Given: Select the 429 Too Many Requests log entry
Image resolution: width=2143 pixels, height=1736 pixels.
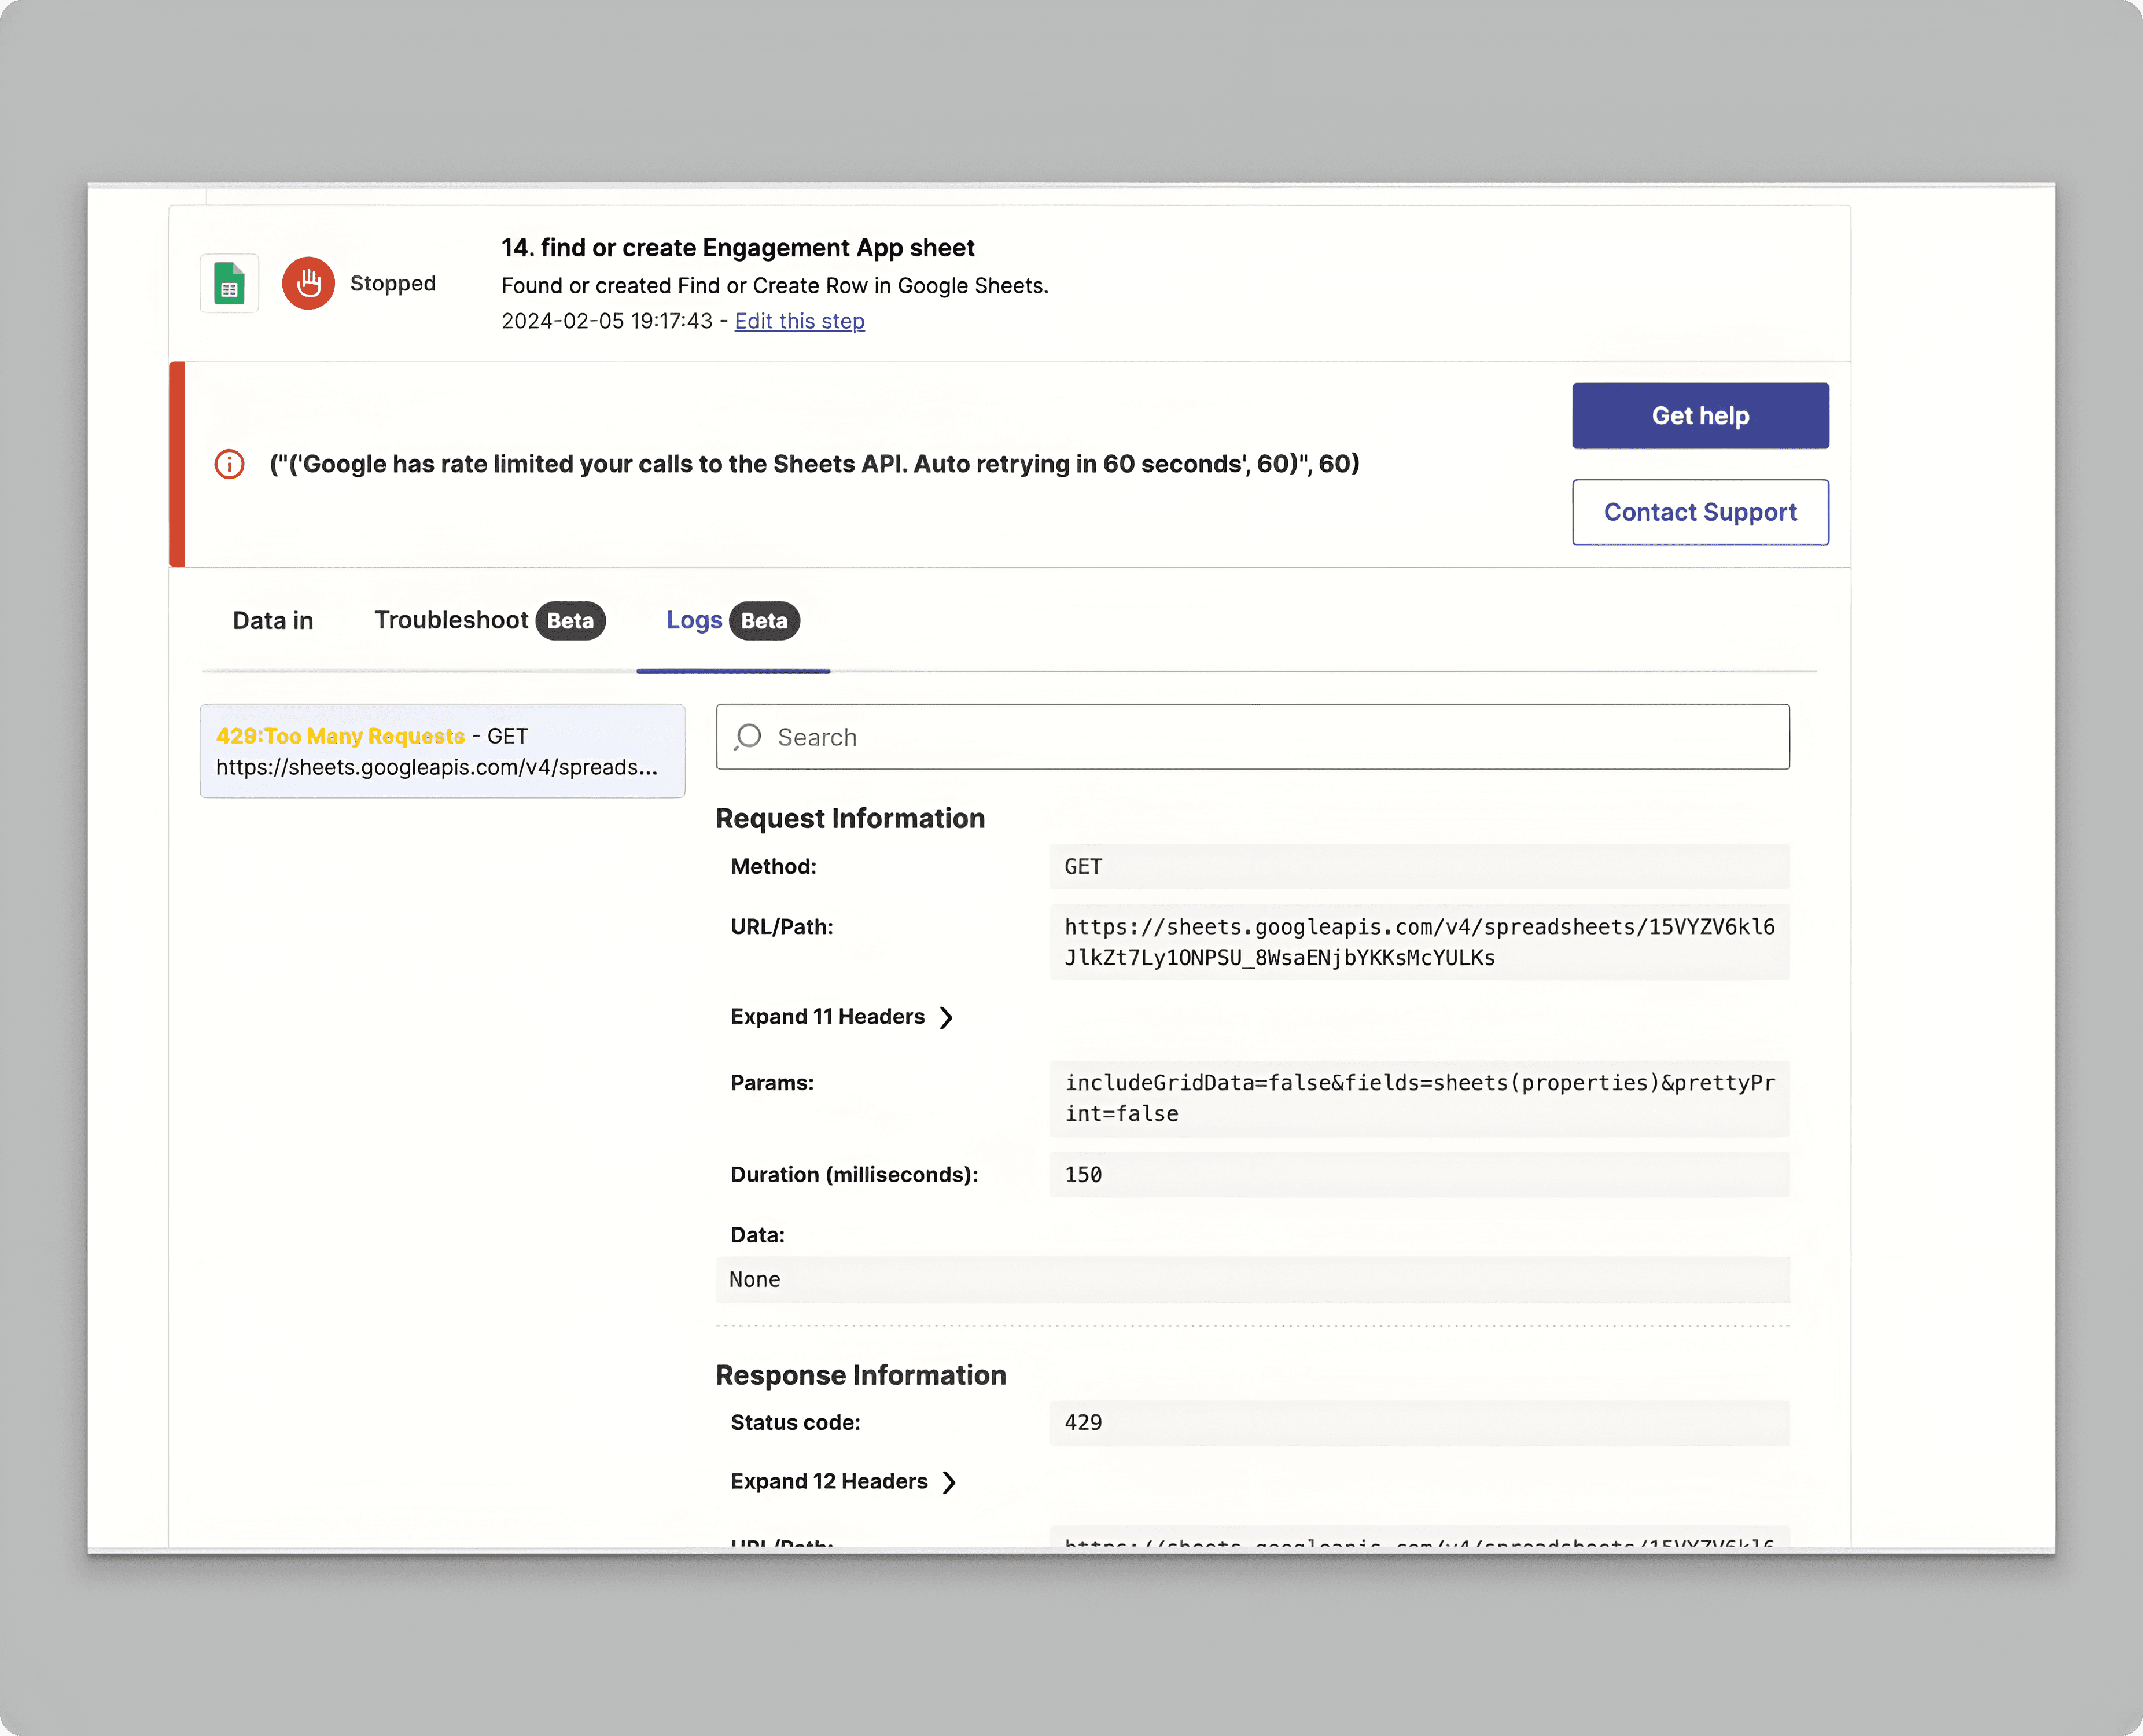Looking at the screenshot, I should (442, 751).
